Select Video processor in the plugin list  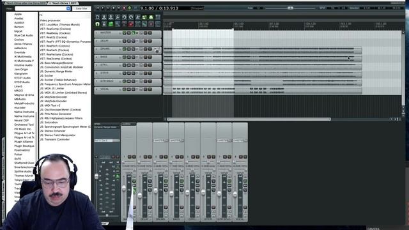(x=50, y=20)
